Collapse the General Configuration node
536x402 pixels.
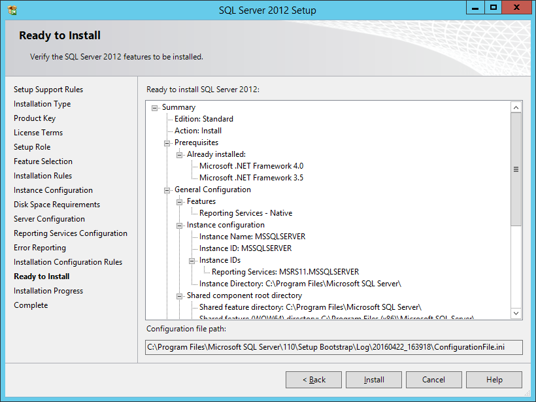(x=167, y=190)
